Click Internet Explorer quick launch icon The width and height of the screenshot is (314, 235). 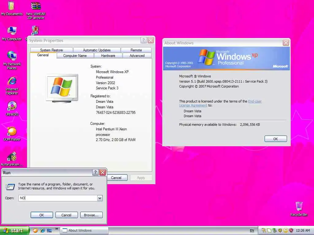click(42, 230)
